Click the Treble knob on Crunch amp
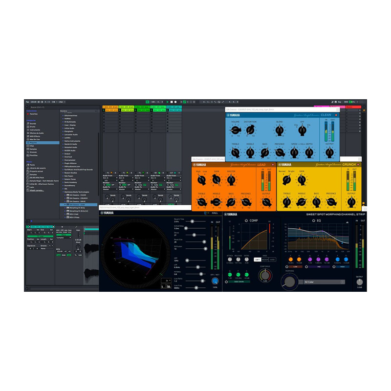 pyautogui.click(x=287, y=201)
